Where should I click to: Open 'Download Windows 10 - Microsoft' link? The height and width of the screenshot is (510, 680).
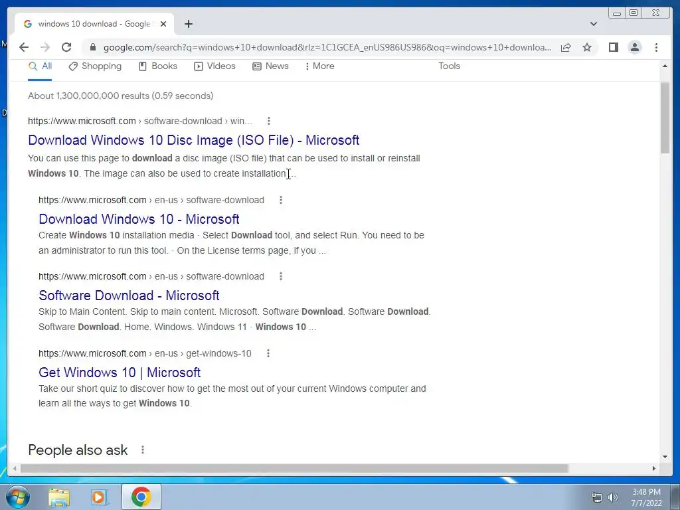tap(139, 219)
